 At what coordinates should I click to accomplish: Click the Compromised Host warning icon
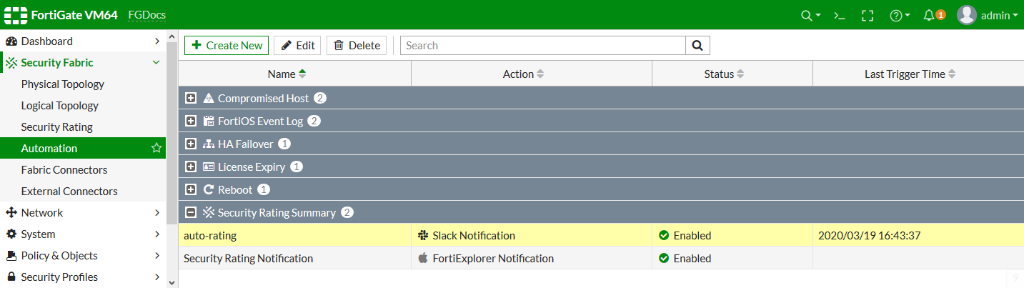209,98
